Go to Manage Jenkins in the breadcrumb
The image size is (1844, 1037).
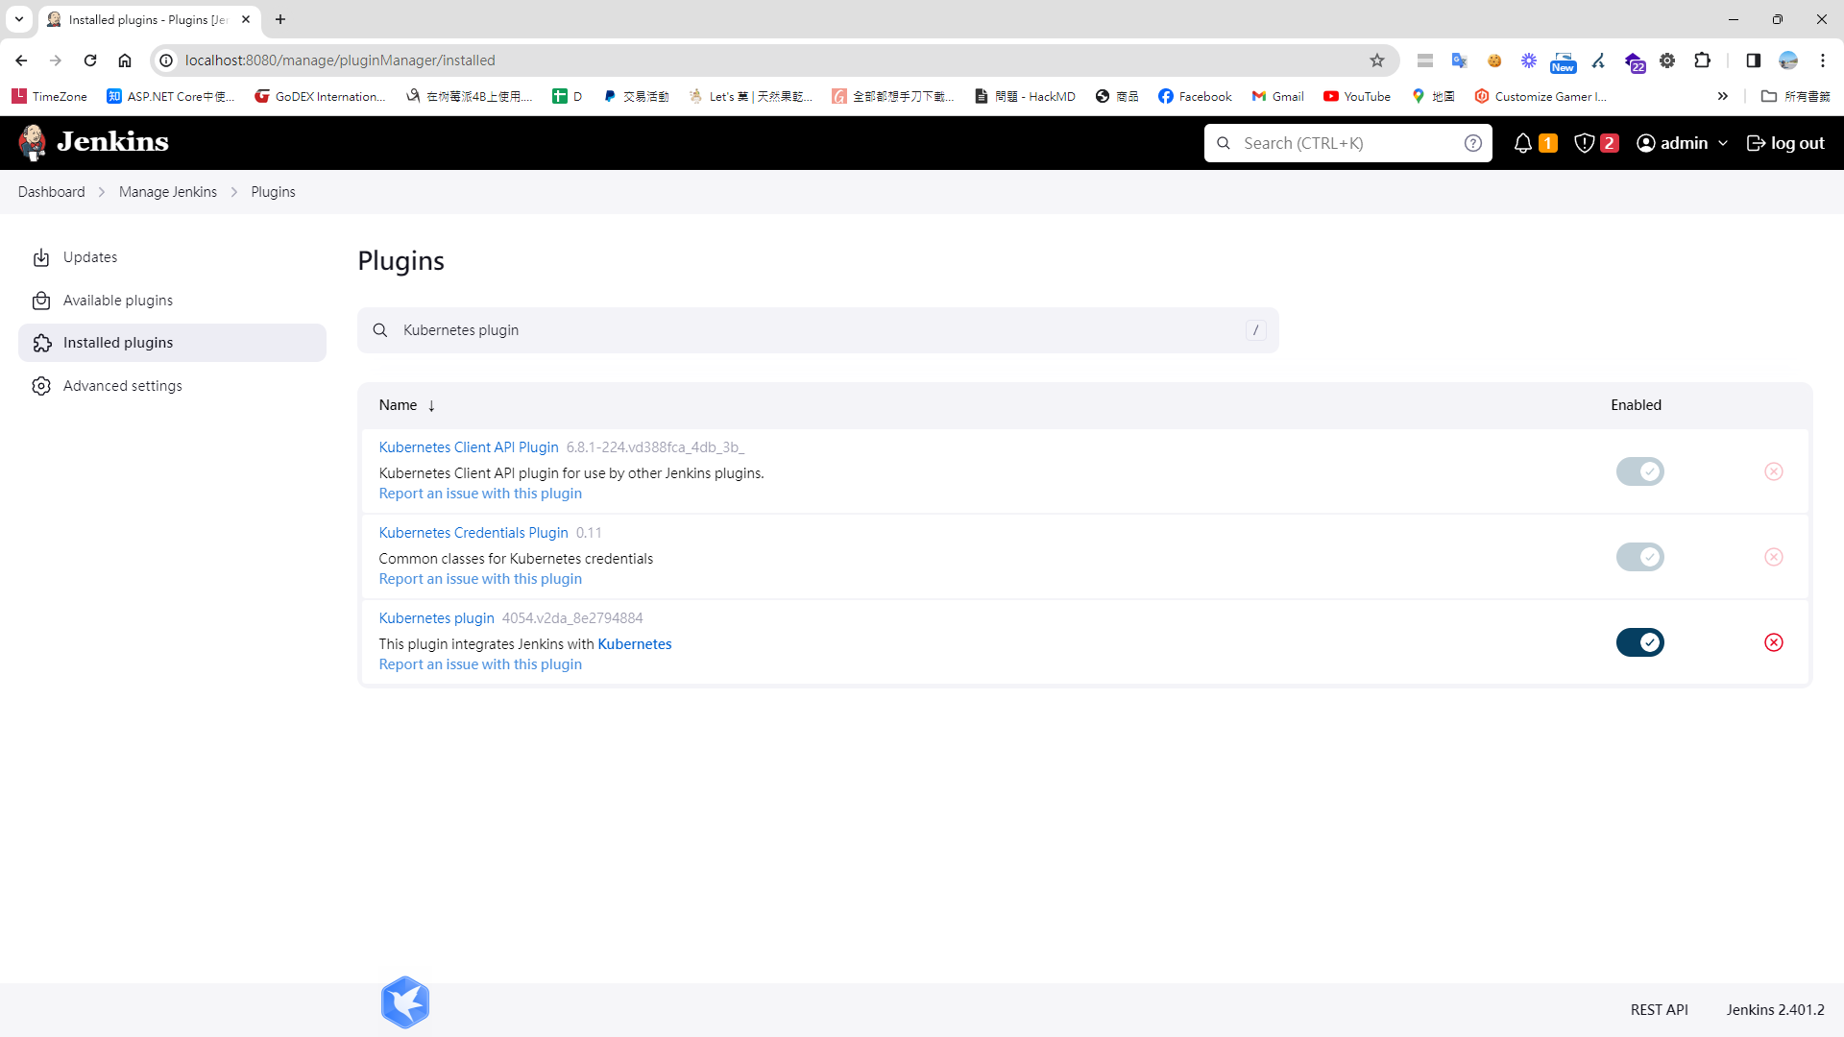[167, 191]
